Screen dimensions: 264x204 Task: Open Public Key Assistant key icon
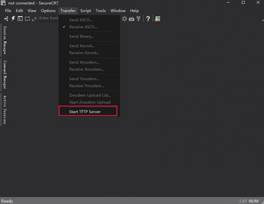point(138,19)
